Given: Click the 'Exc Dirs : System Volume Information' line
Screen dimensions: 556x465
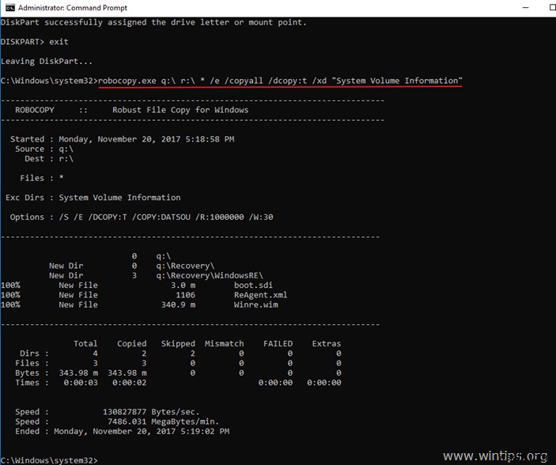Looking at the screenshot, I should pyautogui.click(x=93, y=198).
